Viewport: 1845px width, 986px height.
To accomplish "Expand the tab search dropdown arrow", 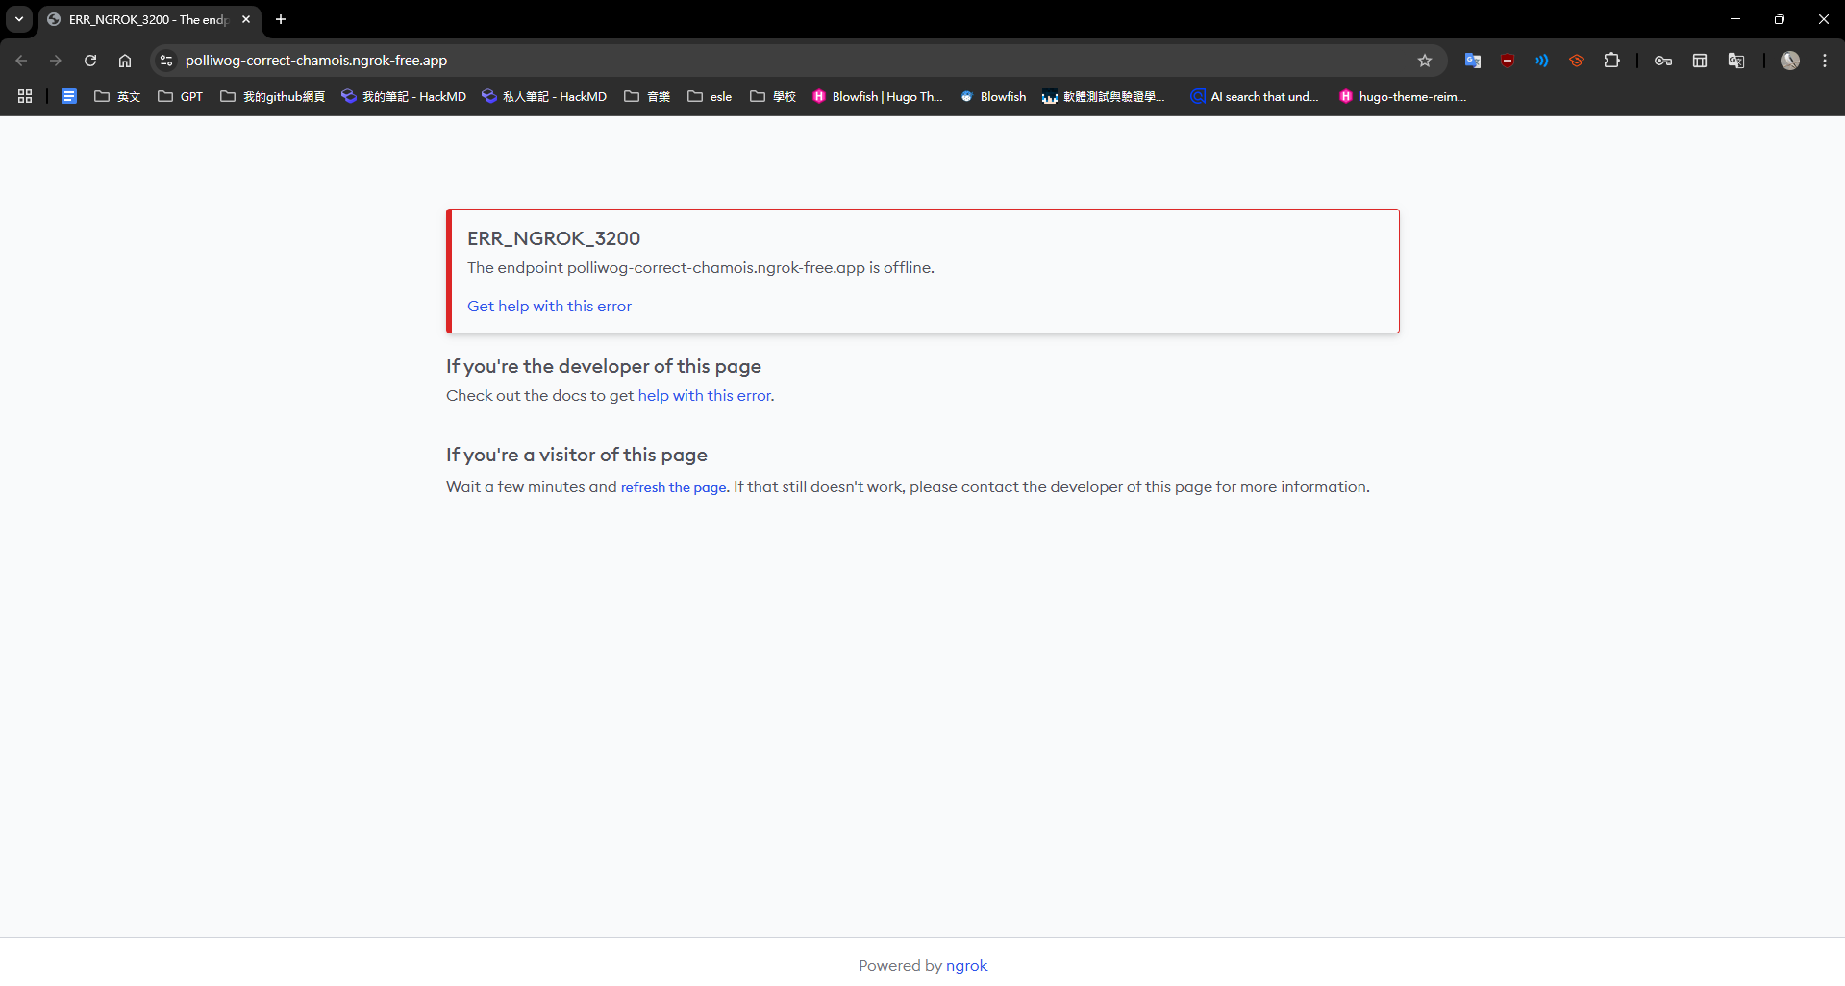I will point(19,19).
